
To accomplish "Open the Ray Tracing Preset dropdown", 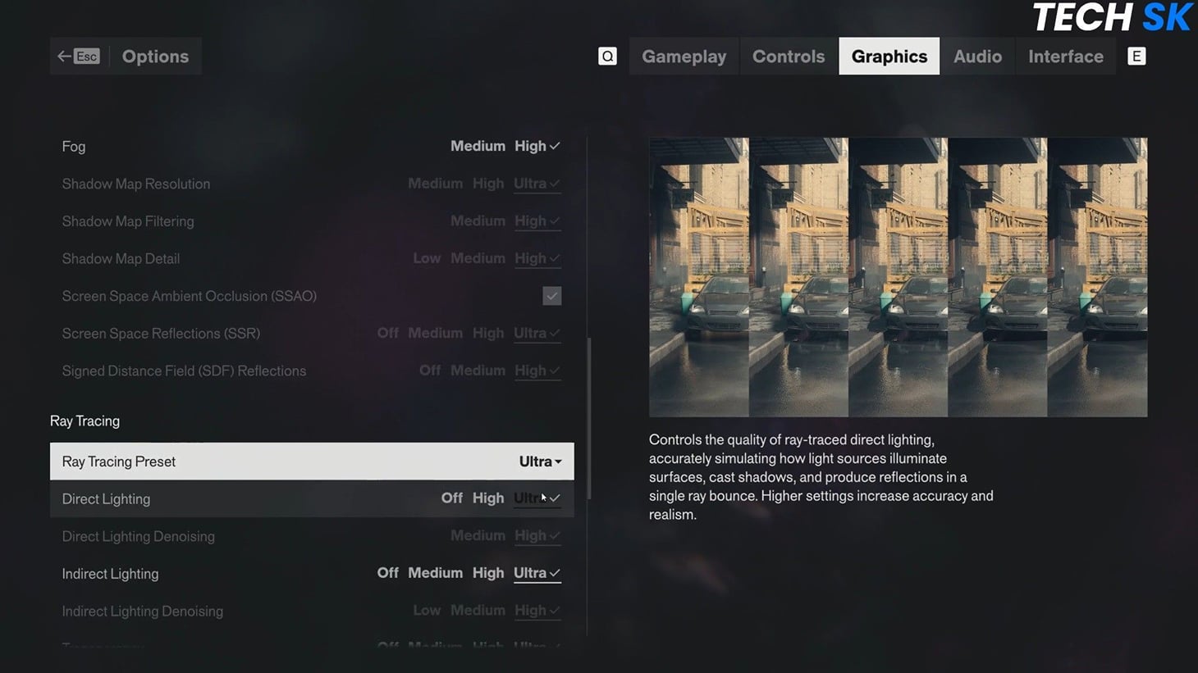I will point(312,462).
